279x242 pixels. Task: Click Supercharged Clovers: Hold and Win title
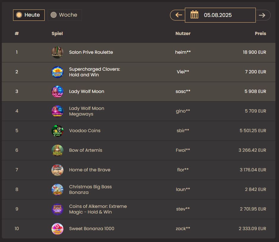(x=94, y=72)
